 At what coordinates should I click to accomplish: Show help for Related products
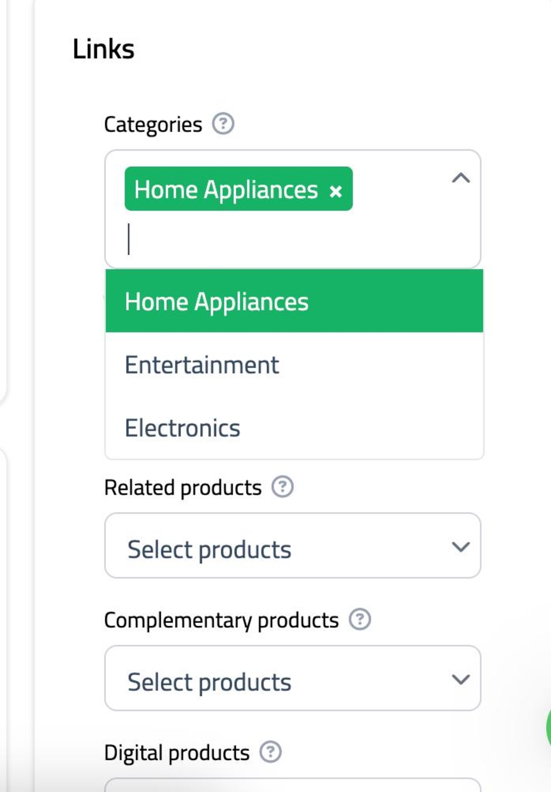pos(282,487)
